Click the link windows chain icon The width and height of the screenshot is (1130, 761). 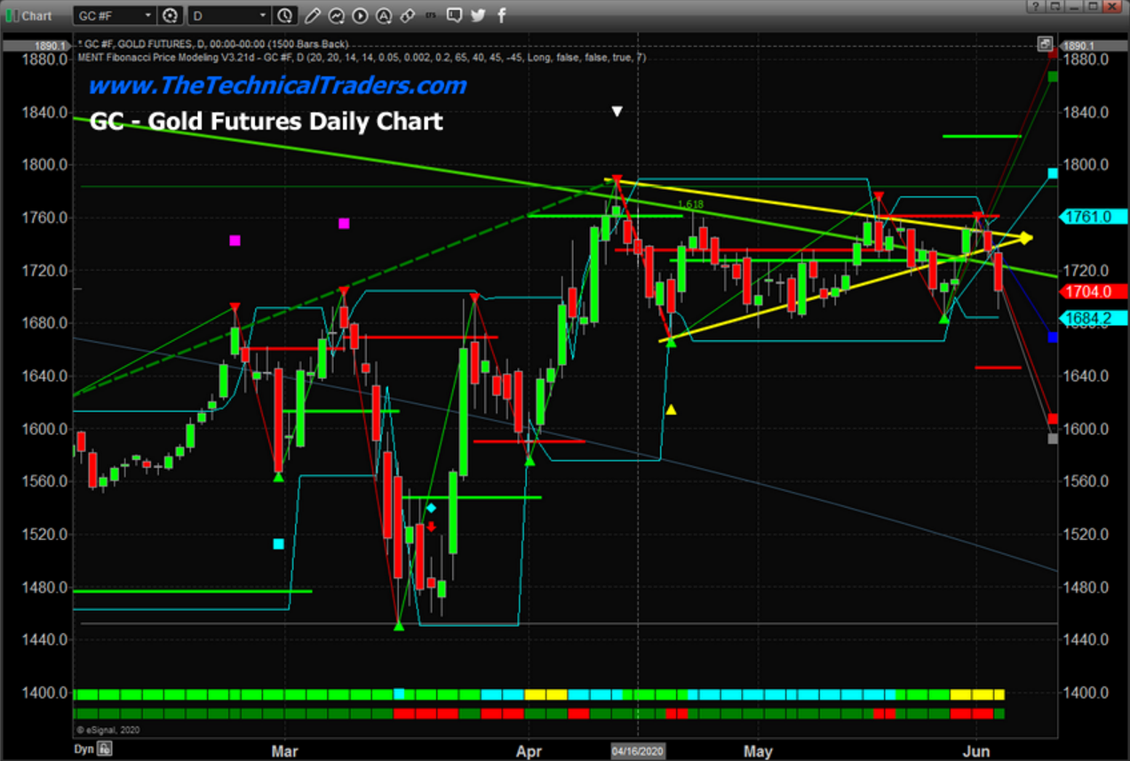tap(408, 15)
